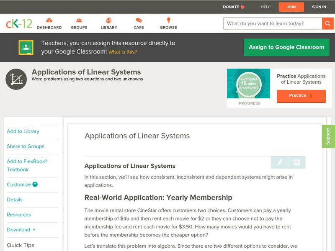Click the Add to Library link
The width and height of the screenshot is (335, 251).
23,131
